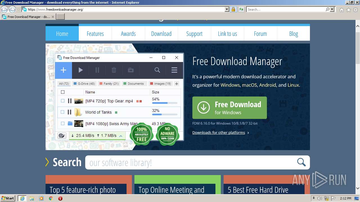This screenshot has width=360, height=202.
Task: Open Downloads for other platforms link
Action: click(x=219, y=132)
